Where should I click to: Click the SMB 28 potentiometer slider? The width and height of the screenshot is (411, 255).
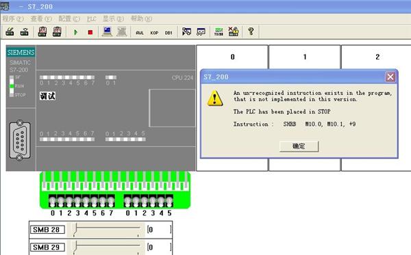pyautogui.click(x=106, y=230)
